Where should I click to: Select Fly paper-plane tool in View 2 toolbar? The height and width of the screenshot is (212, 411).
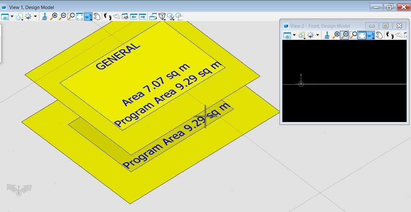[x=399, y=35]
